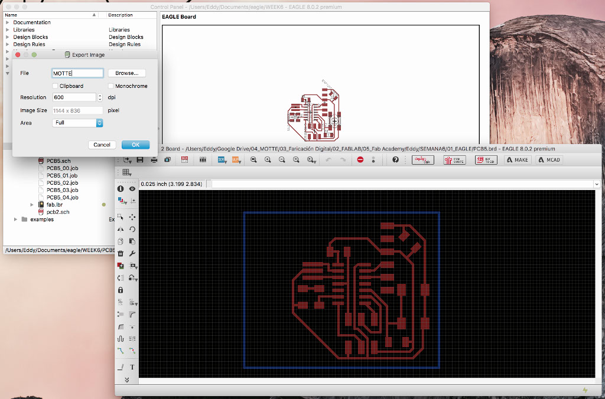
Task: Select the Meander tool
Action: pyautogui.click(x=121, y=339)
